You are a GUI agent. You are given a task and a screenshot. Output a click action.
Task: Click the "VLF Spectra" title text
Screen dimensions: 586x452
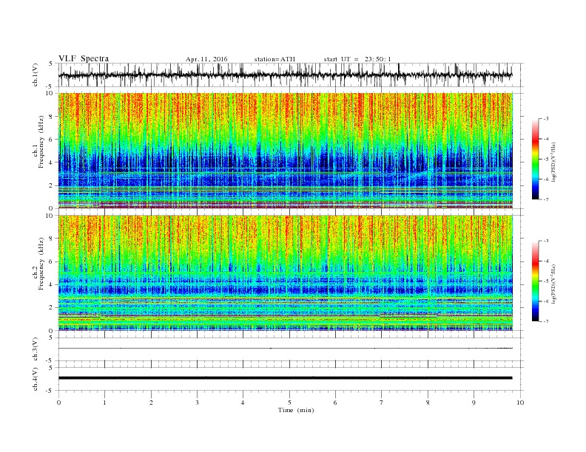(x=84, y=58)
